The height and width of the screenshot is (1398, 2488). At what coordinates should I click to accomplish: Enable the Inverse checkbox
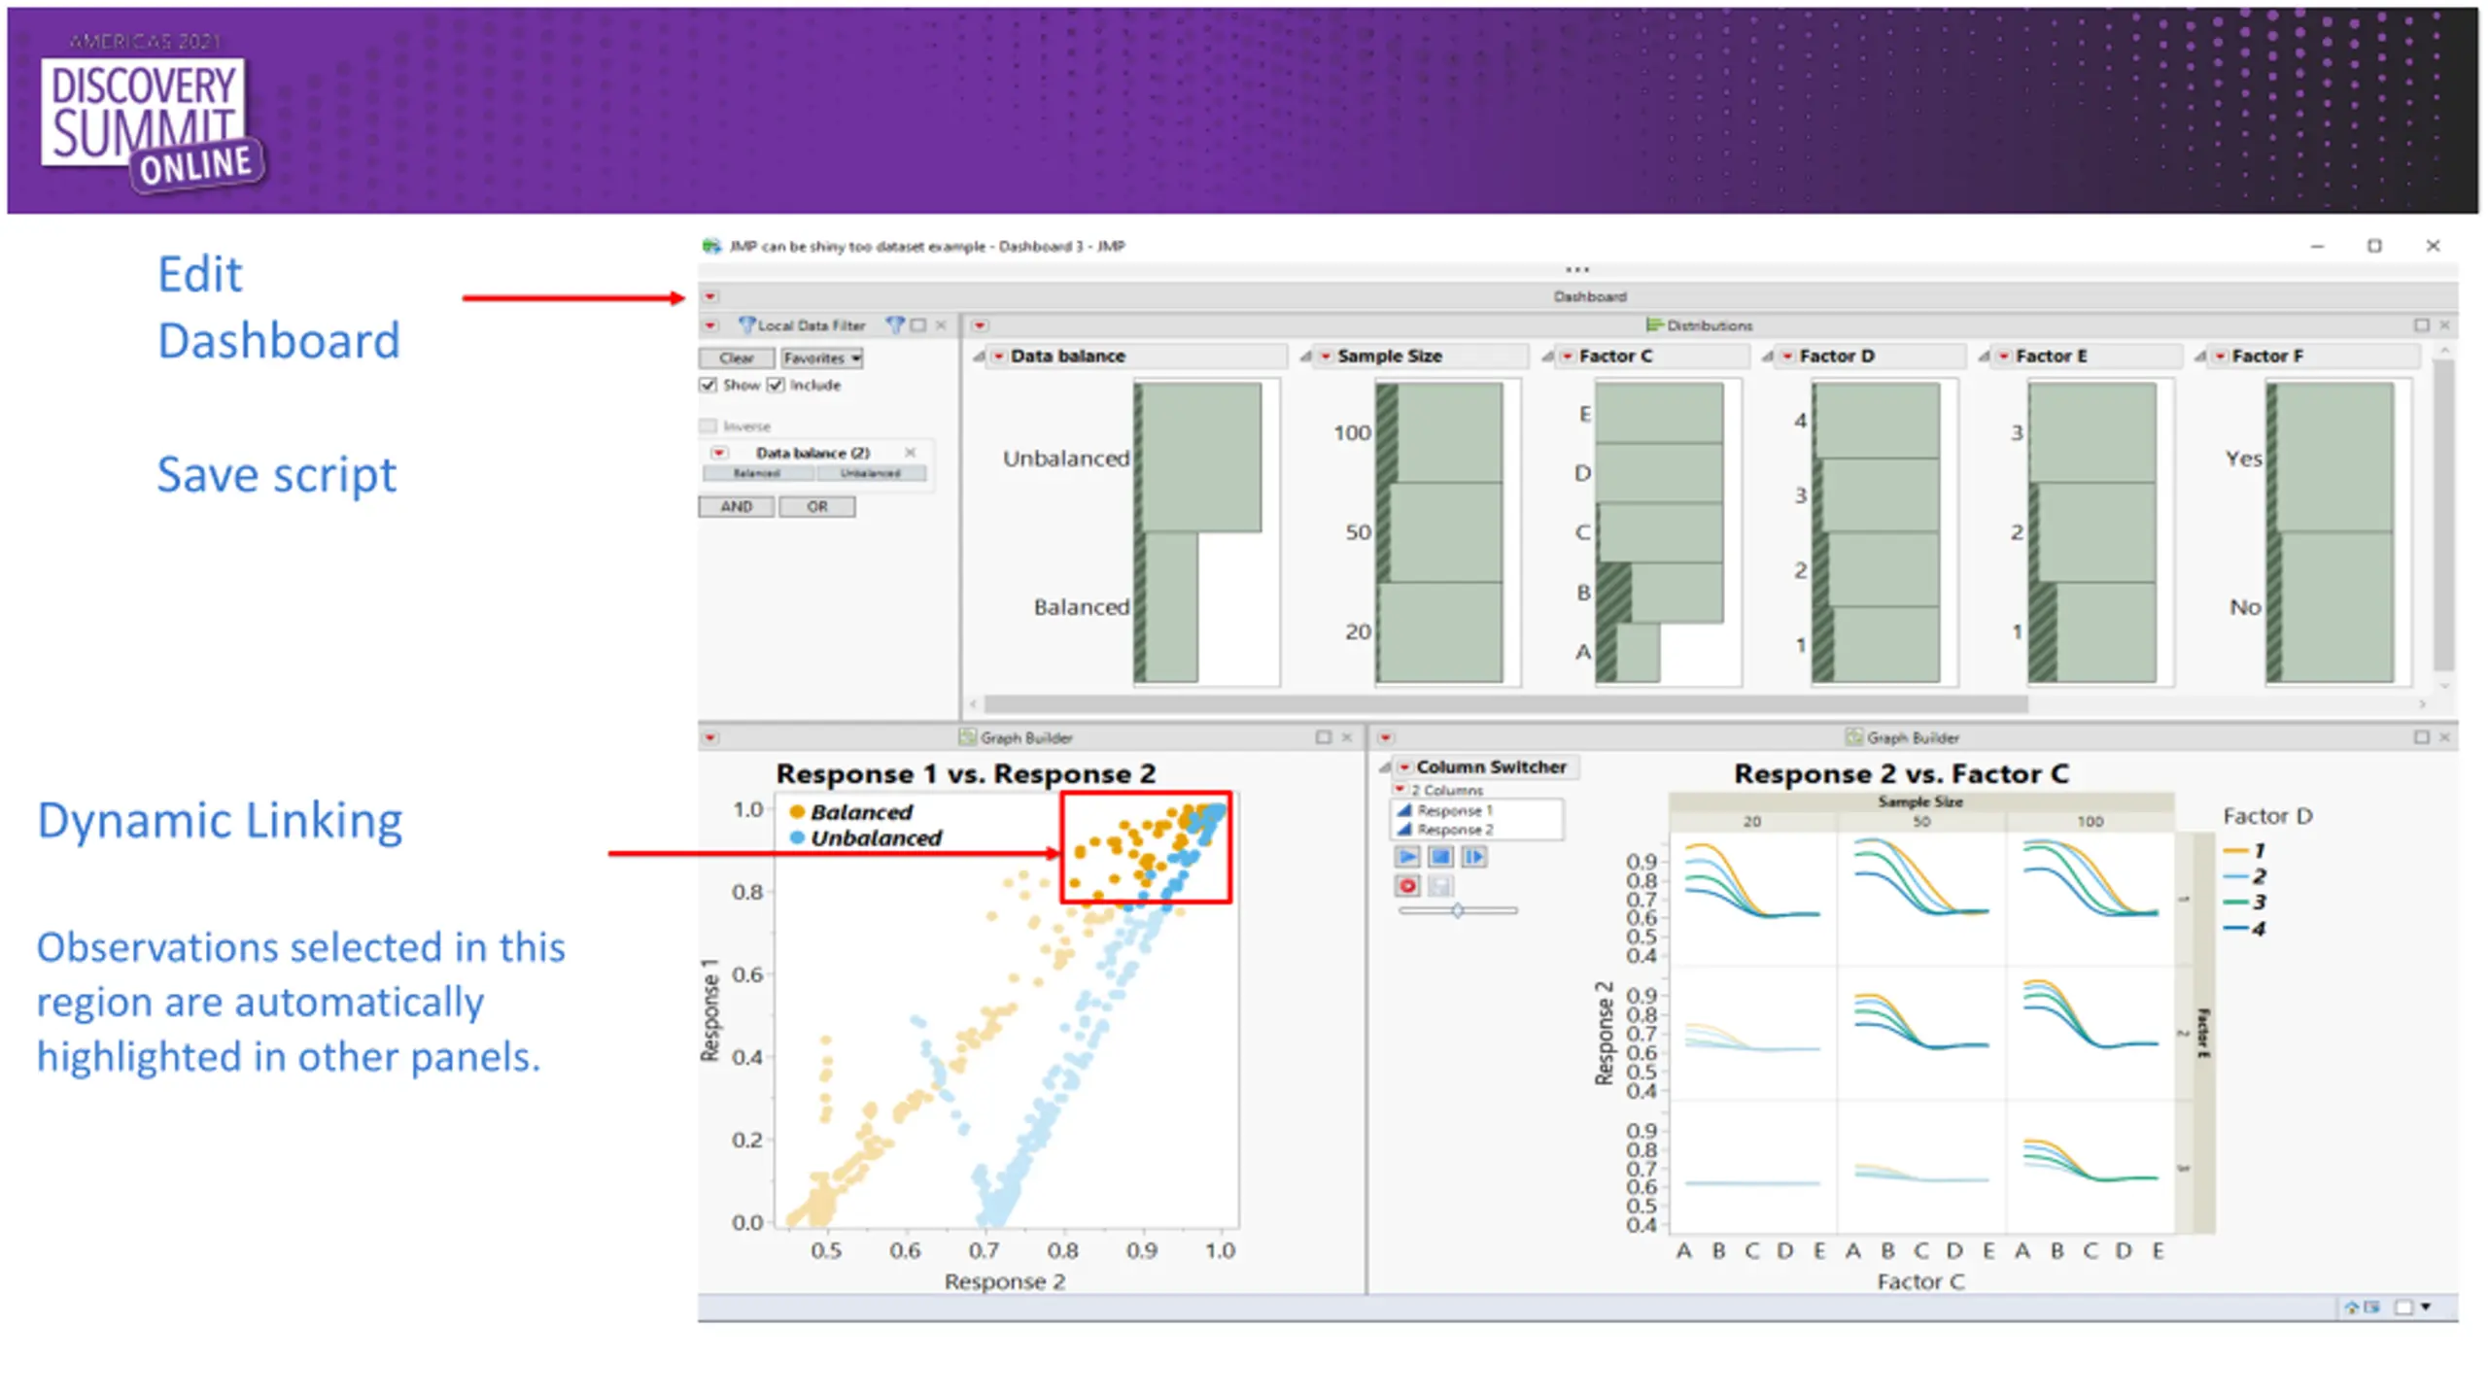click(708, 426)
